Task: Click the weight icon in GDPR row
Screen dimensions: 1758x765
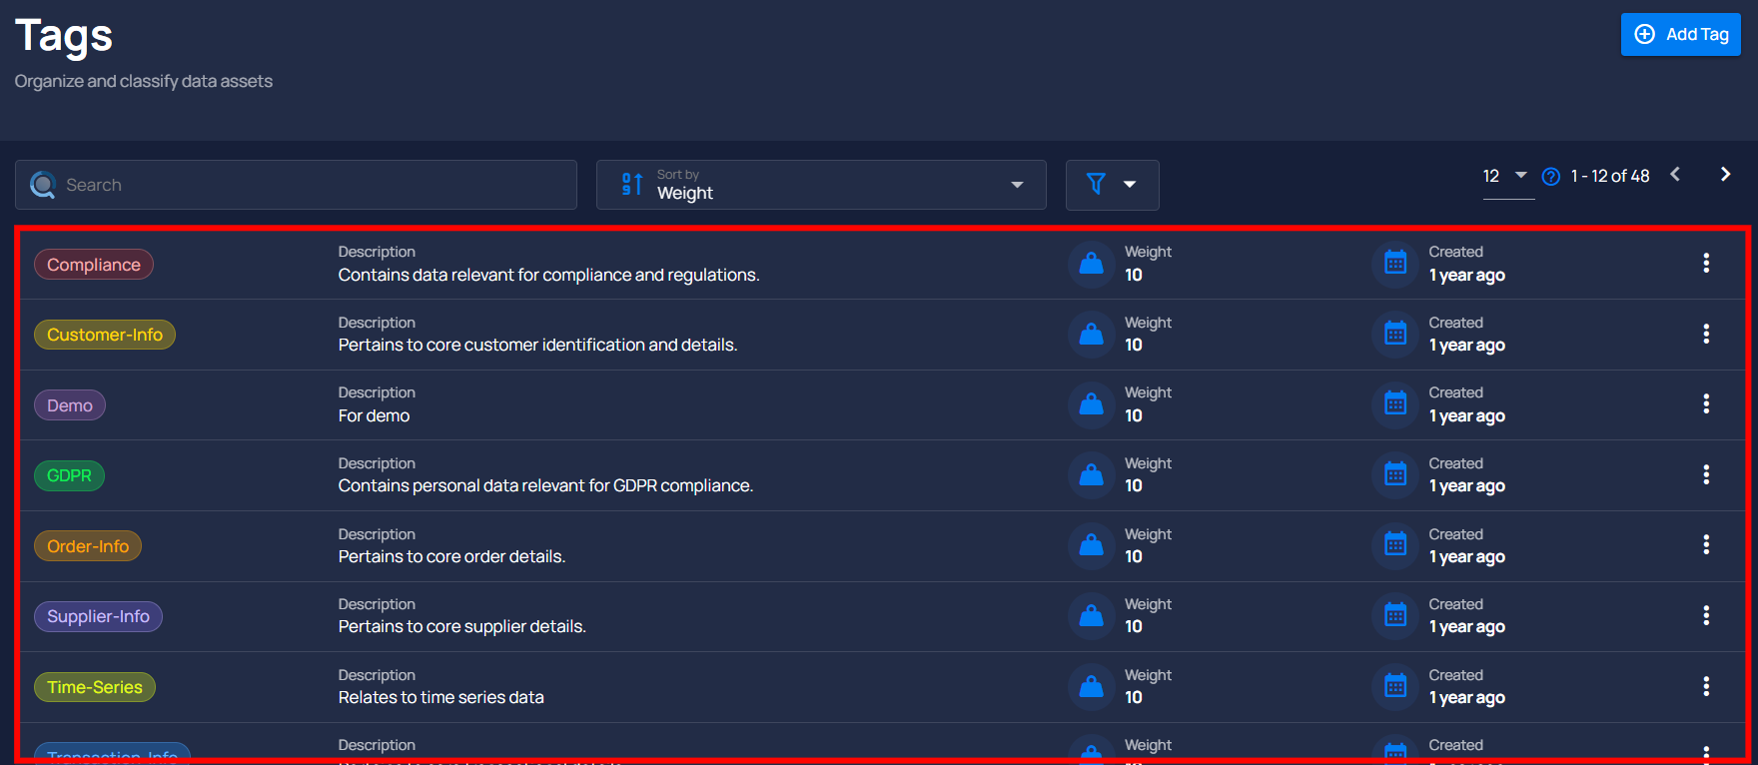Action: [x=1092, y=474]
